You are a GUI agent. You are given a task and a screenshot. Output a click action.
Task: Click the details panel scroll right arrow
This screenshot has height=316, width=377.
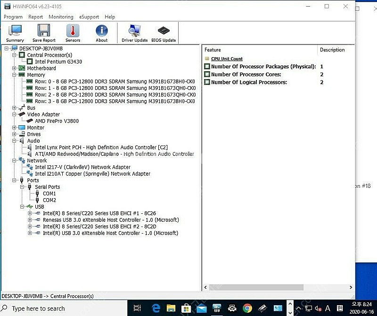point(351,287)
